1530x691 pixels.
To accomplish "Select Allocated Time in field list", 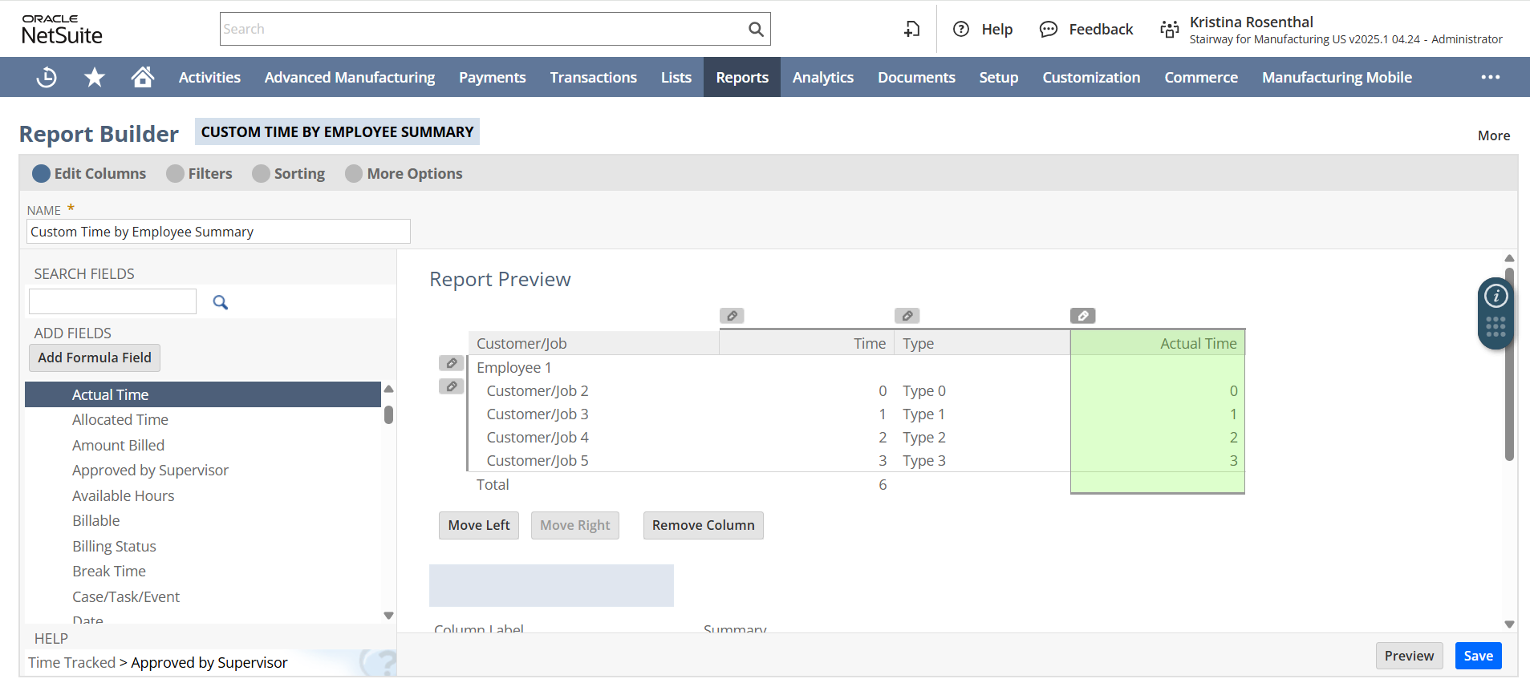I will tap(203, 420).
